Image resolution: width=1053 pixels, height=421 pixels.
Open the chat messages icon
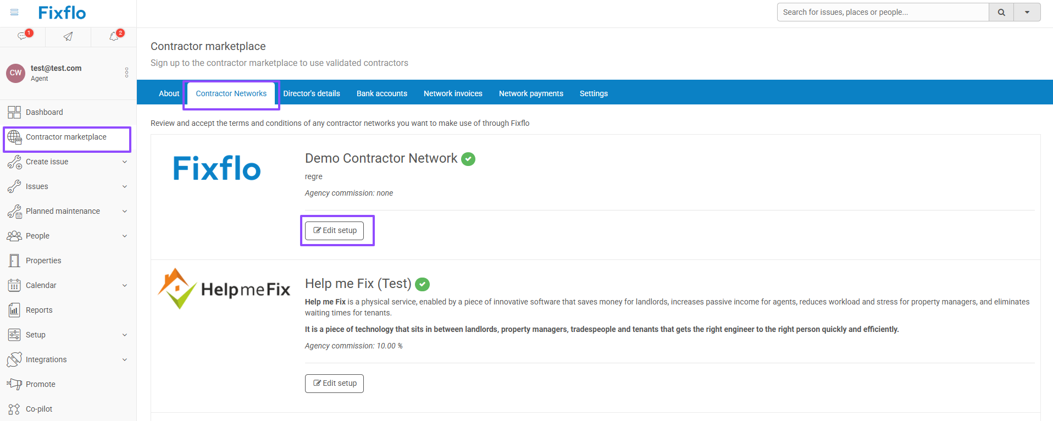pos(22,36)
